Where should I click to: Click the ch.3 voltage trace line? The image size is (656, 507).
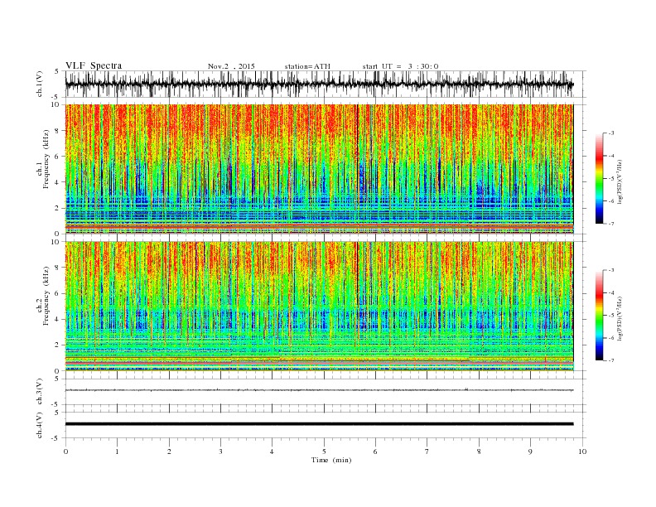point(319,390)
